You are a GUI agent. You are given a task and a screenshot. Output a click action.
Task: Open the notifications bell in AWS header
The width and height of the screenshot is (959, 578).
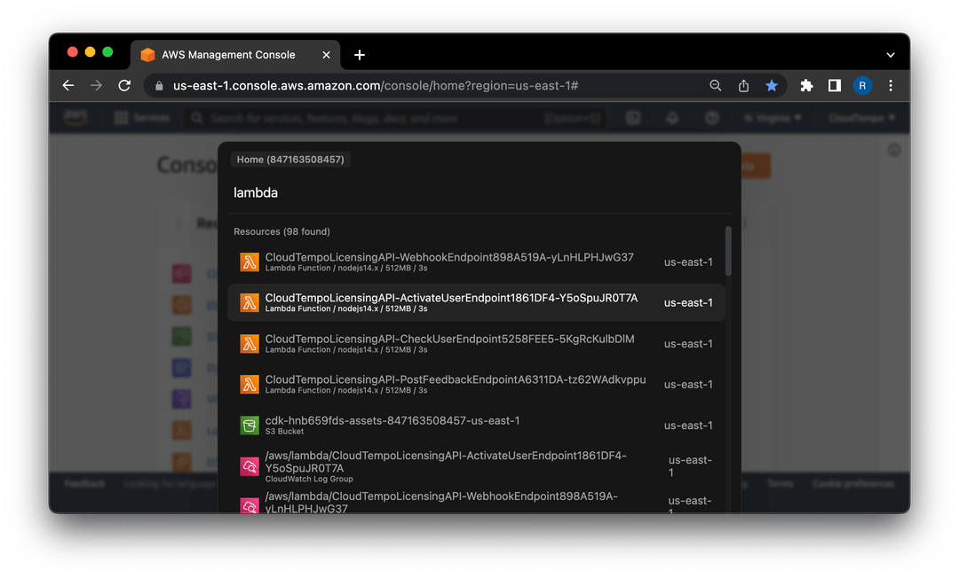coord(672,118)
